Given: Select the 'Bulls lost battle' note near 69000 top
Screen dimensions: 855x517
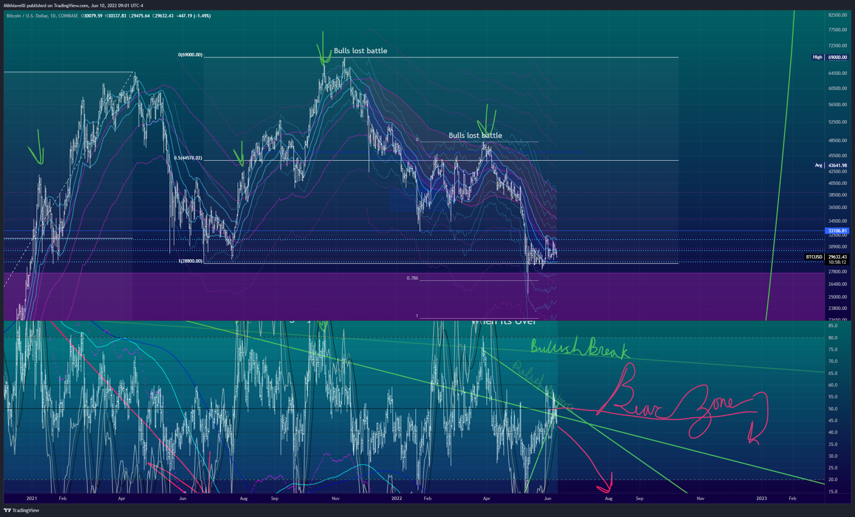Looking at the screenshot, I should pyautogui.click(x=360, y=51).
